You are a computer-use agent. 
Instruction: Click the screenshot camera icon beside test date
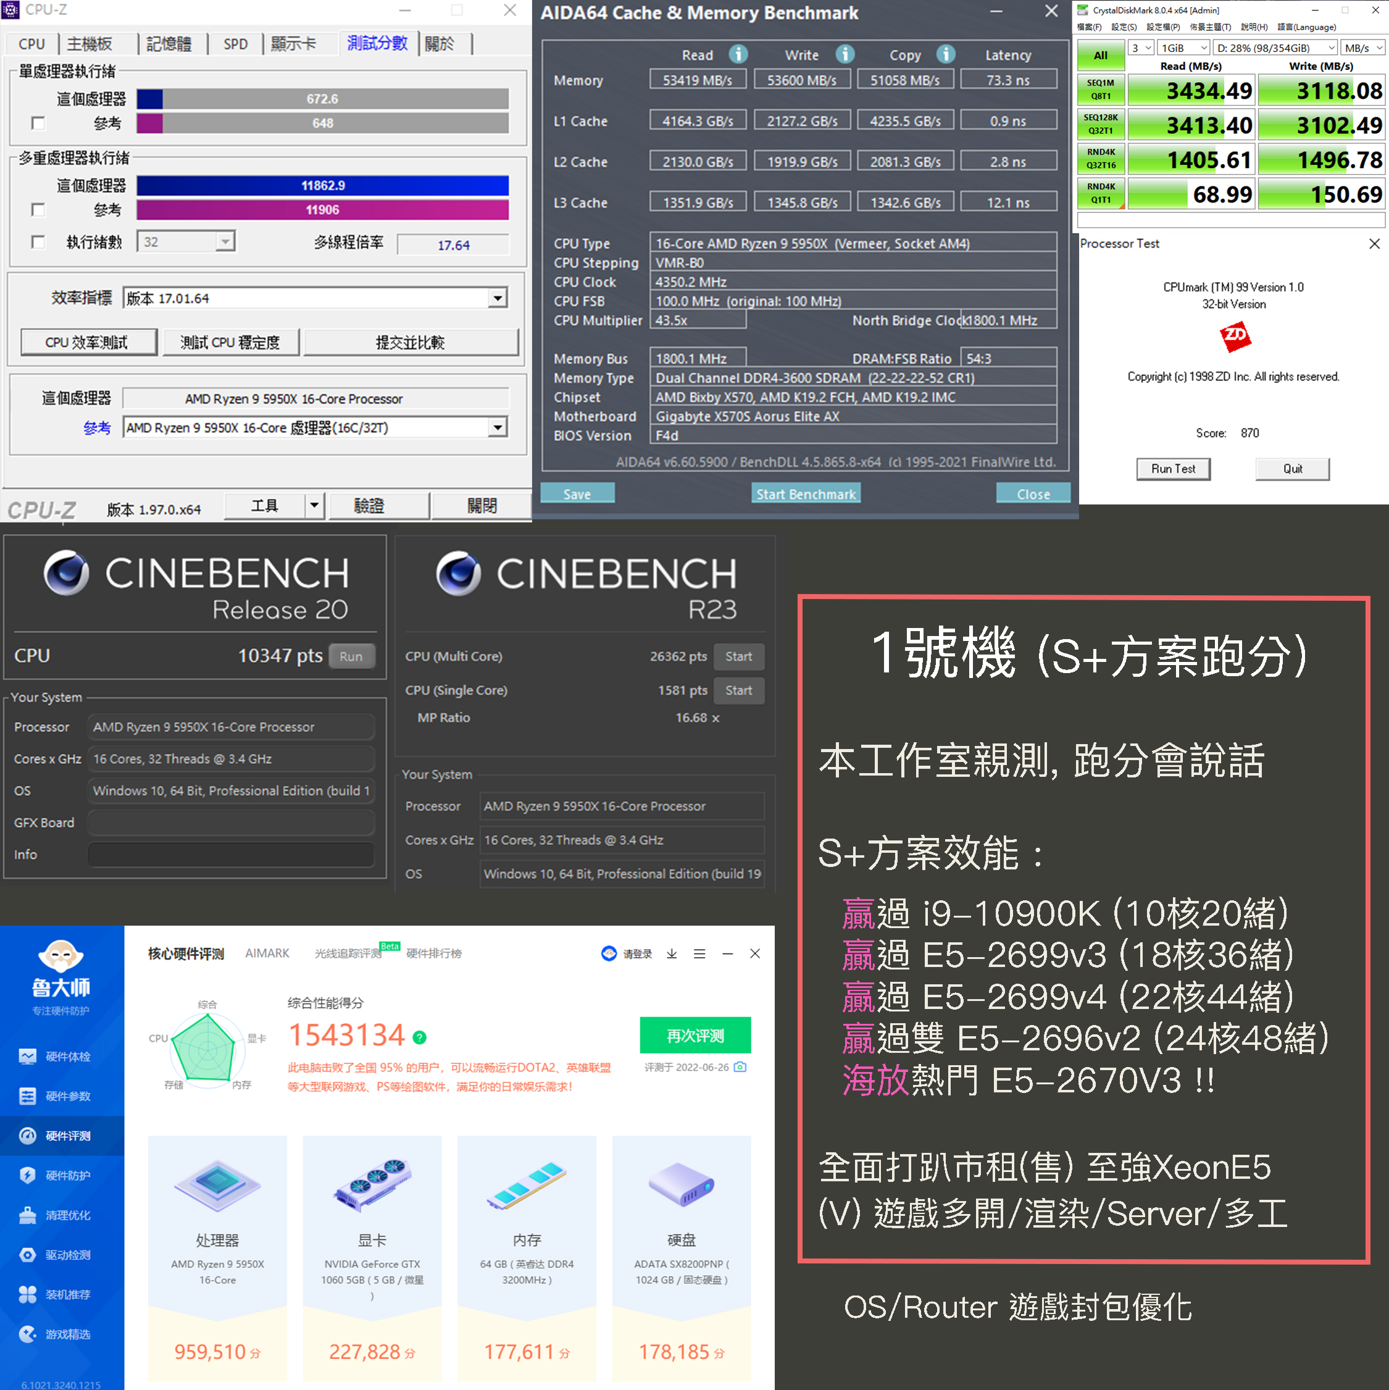[x=740, y=1067]
